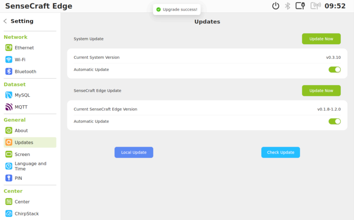Click the Dataset section heading
The width and height of the screenshot is (354, 220).
(15, 84)
